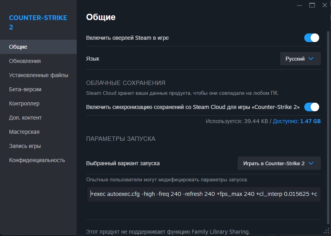Switch to the Обновления section
Viewport: 331px width, 236px height.
25,61
